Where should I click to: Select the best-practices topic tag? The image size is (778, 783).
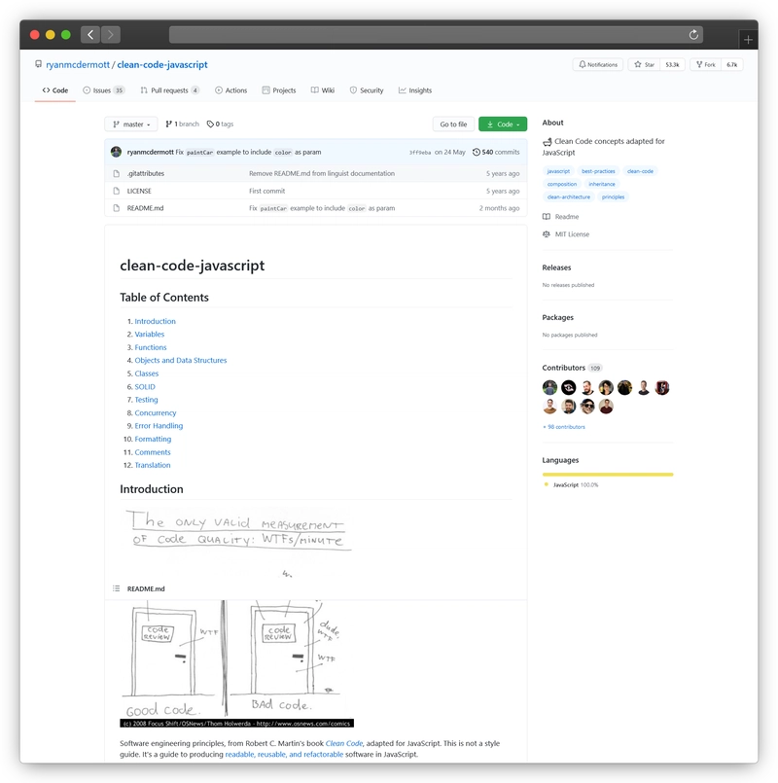pyautogui.click(x=598, y=171)
